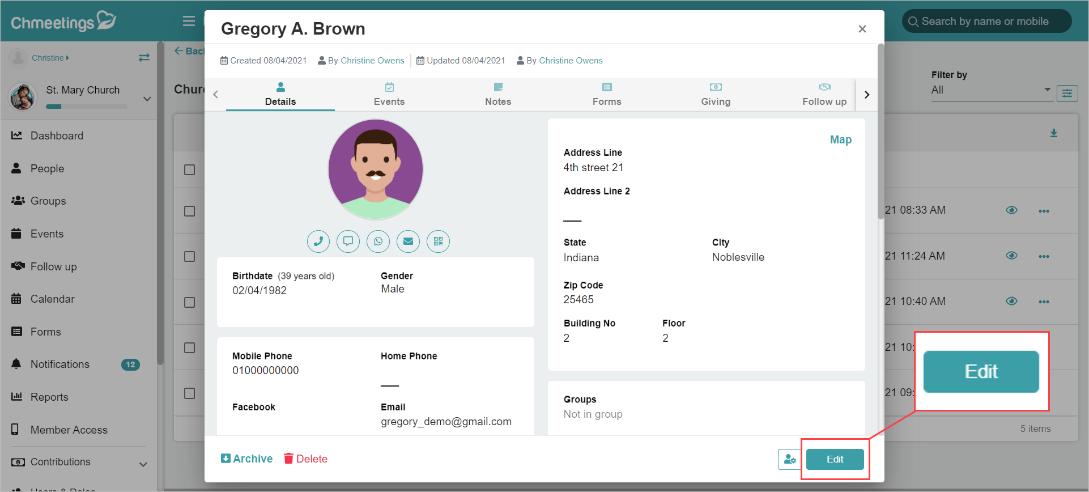The height and width of the screenshot is (492, 1089).
Task: Archive Gregory's profile
Action: coord(246,459)
